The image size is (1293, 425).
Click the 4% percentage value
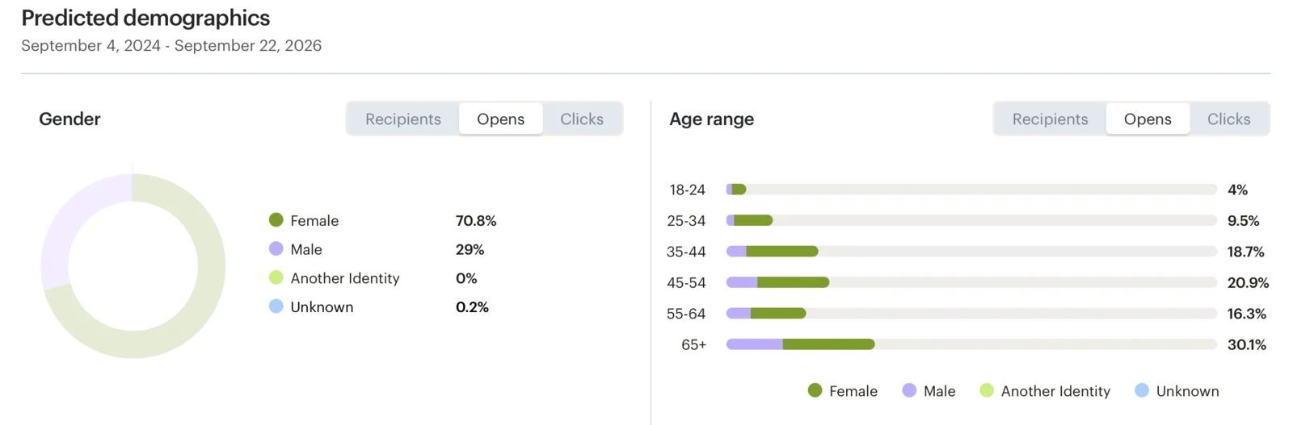pyautogui.click(x=1237, y=190)
